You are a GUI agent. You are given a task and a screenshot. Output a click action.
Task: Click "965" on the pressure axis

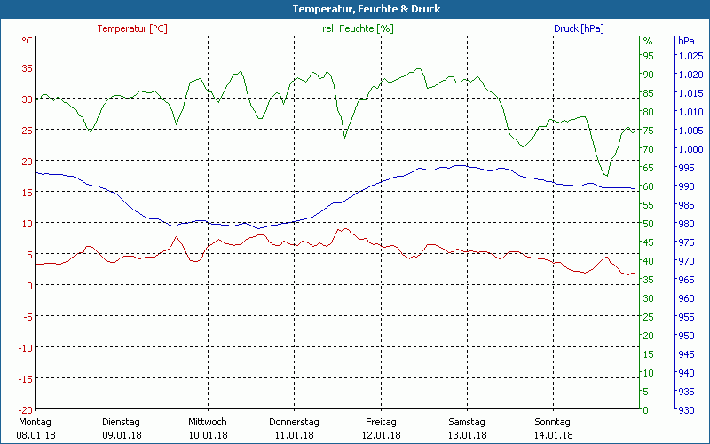686,280
